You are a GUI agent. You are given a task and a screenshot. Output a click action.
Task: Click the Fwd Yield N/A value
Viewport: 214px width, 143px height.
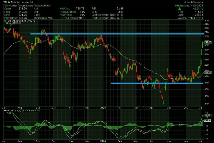click(82, 15)
